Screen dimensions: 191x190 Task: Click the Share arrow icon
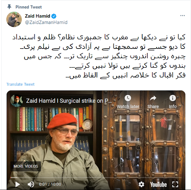(x=153, y=102)
